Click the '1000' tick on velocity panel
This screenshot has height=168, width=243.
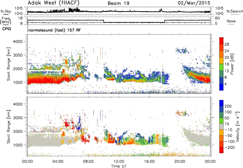(18, 145)
